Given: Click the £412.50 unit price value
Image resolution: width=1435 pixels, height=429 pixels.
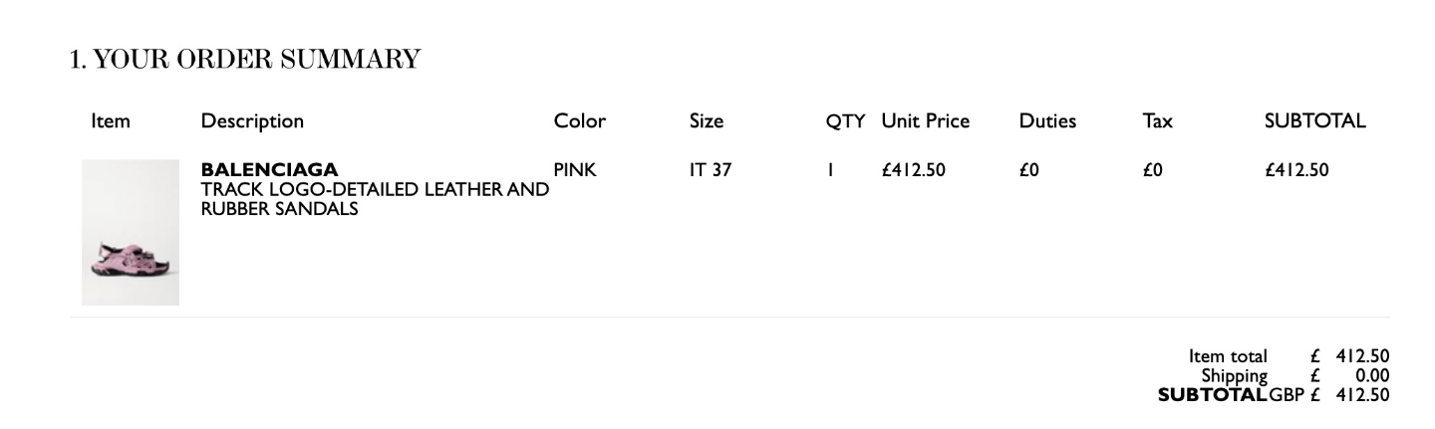Looking at the screenshot, I should pyautogui.click(x=914, y=170).
